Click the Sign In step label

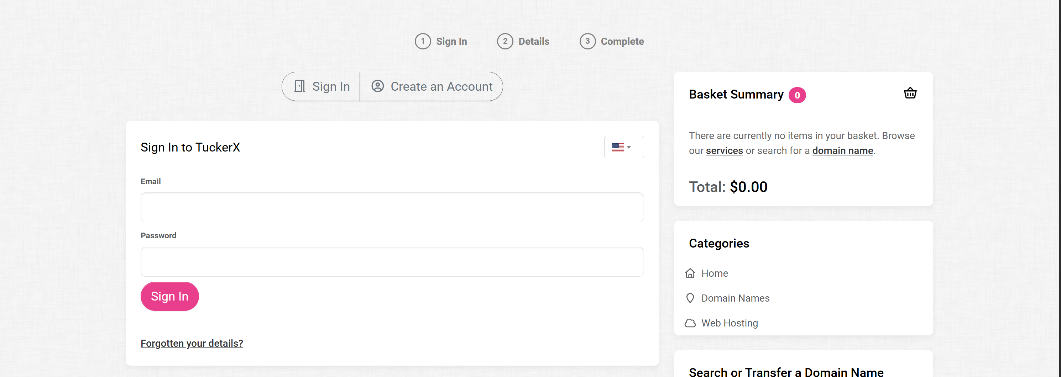(451, 42)
